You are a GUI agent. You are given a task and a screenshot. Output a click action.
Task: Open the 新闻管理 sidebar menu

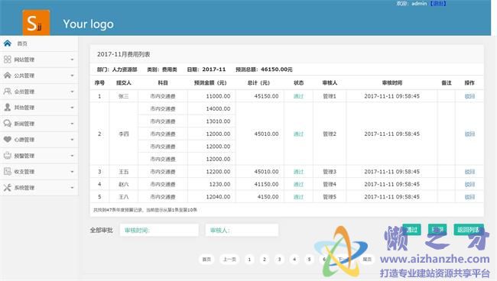[39, 124]
